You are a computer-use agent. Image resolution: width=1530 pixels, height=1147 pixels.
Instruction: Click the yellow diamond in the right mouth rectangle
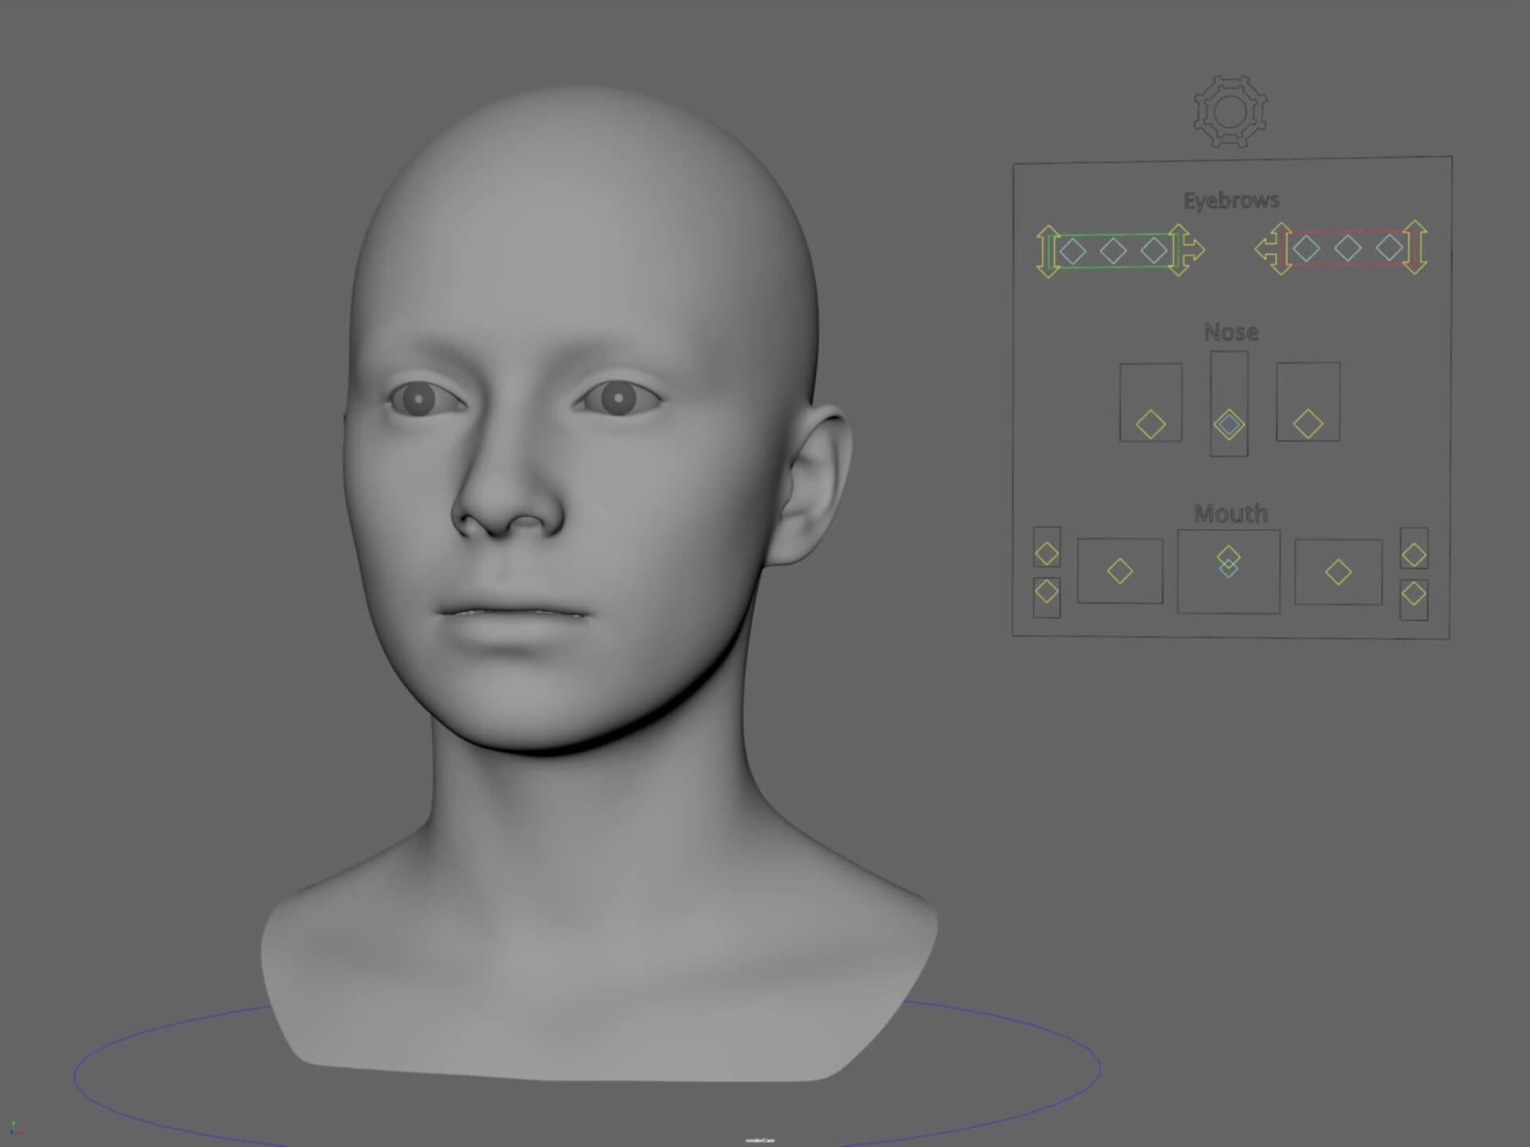(x=1338, y=570)
